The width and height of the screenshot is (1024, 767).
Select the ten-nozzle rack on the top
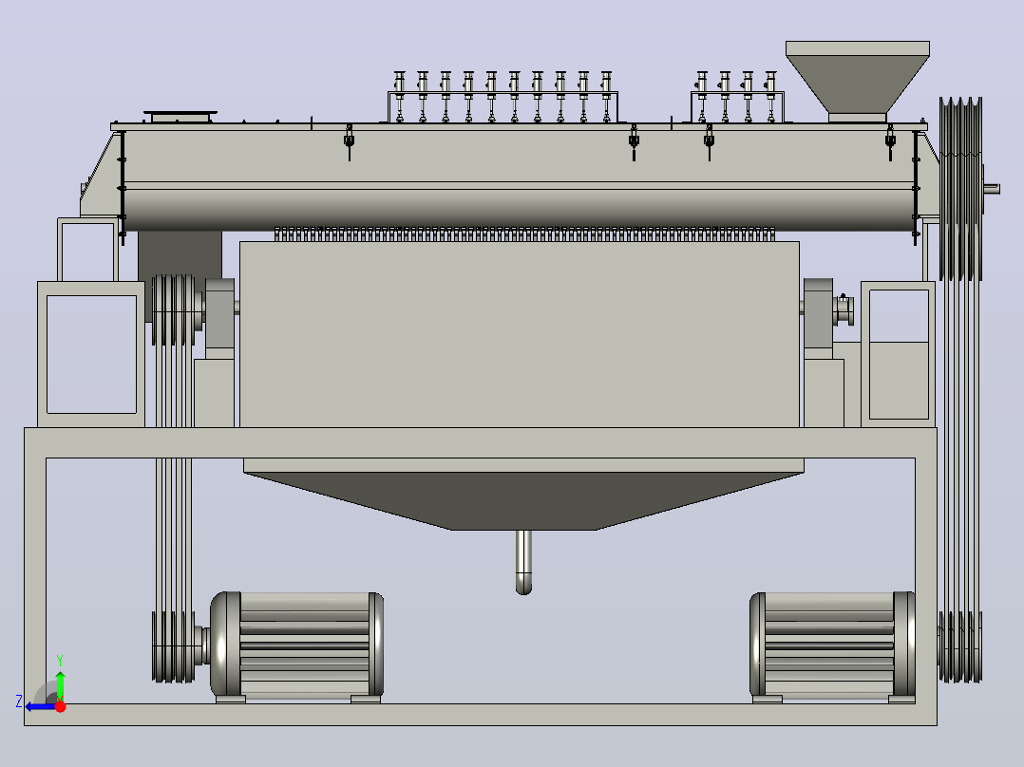503,97
